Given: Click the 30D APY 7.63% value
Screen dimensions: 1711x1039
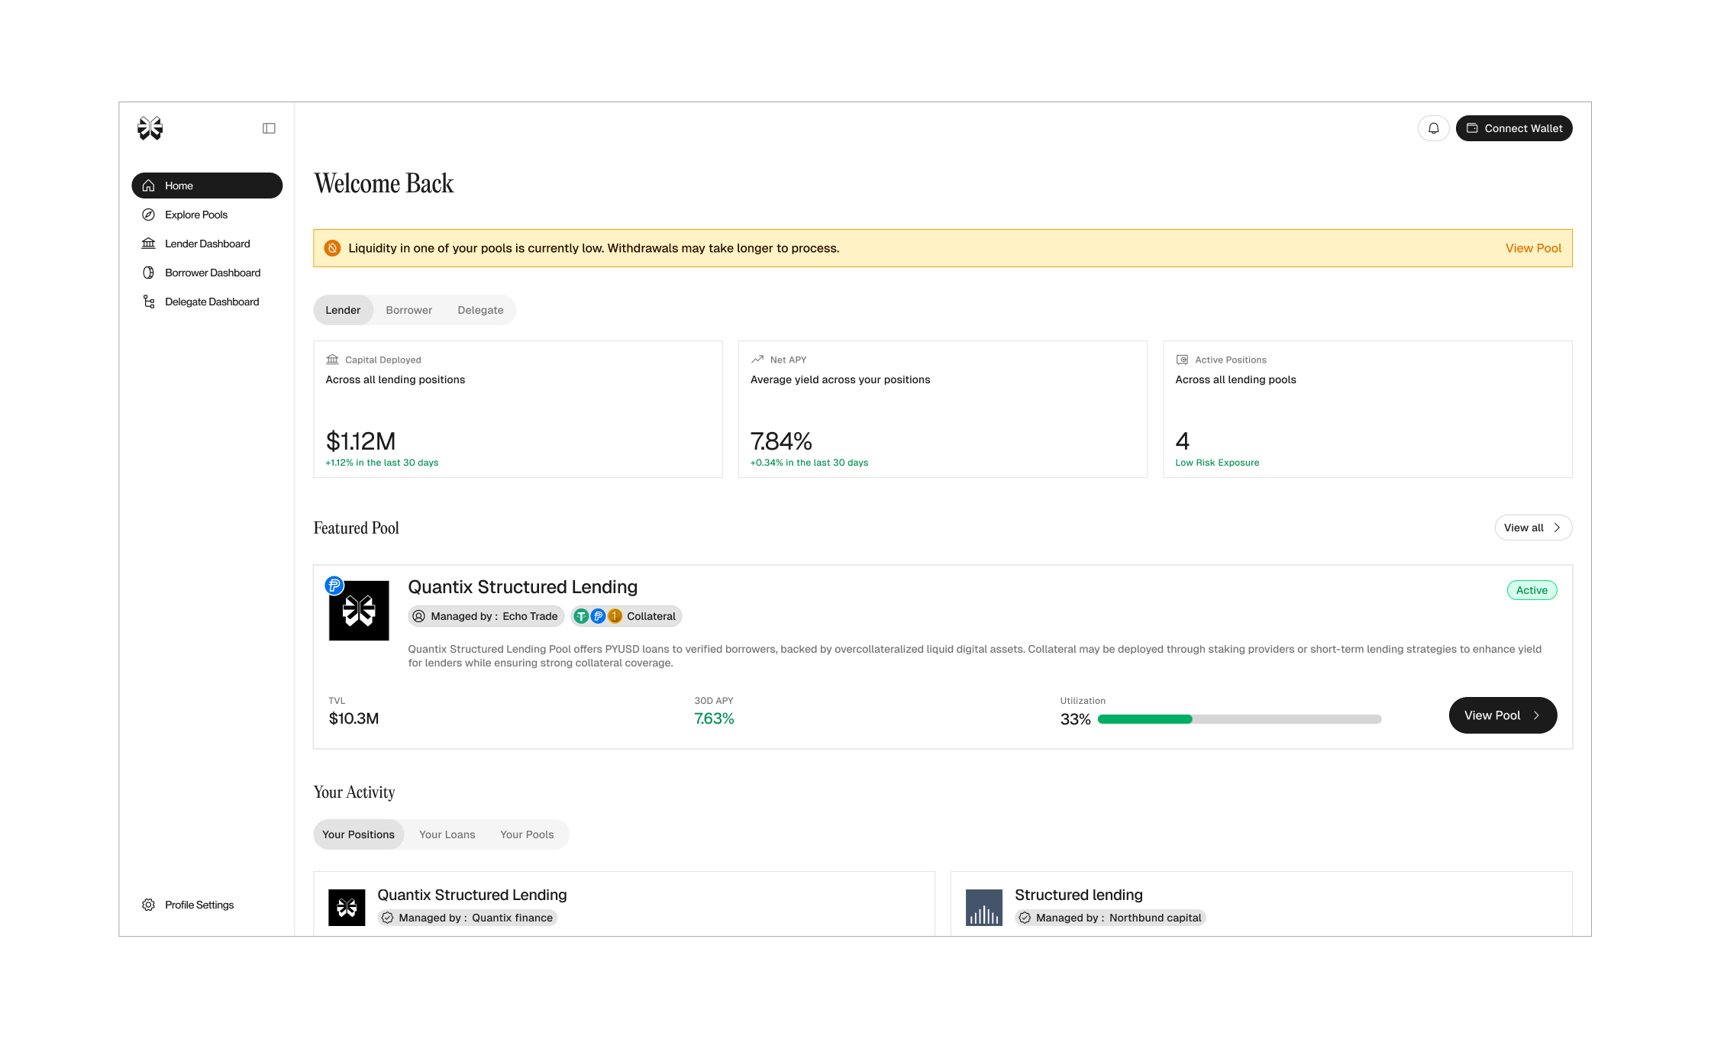Looking at the screenshot, I should point(714,718).
